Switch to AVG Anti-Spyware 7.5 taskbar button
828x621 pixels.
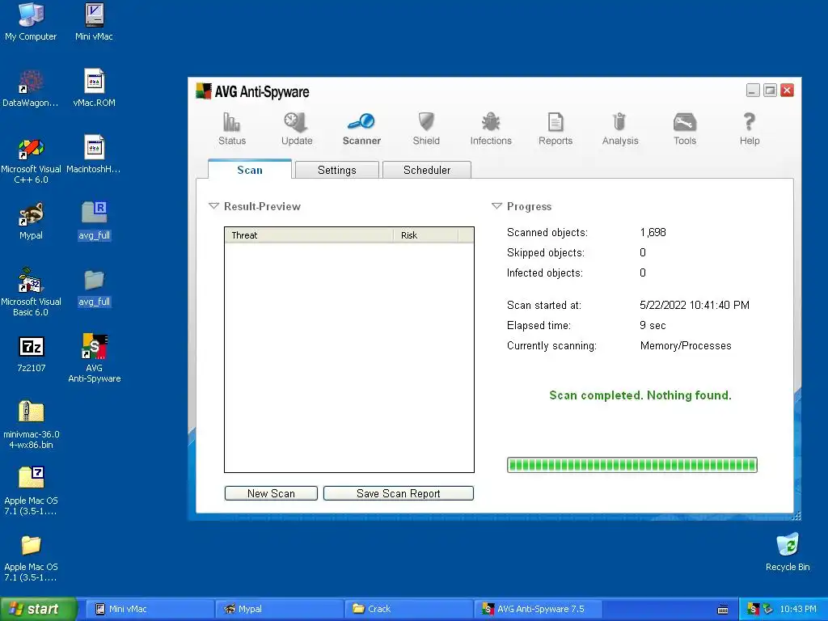tap(539, 609)
